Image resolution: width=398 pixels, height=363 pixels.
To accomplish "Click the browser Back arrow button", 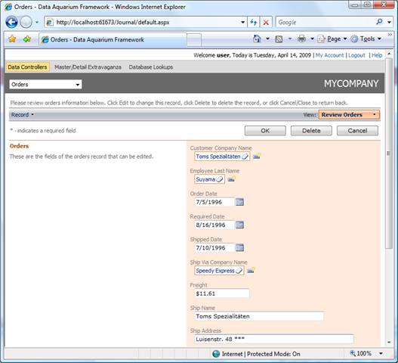I will coord(11,22).
